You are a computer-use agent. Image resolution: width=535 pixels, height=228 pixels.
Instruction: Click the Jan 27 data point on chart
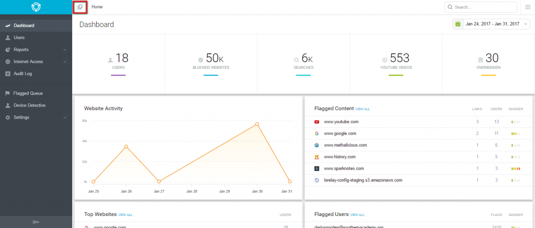pyautogui.click(x=159, y=182)
